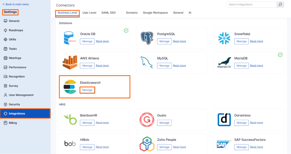Click the HiBob logo
Image resolution: width=291 pixels, height=154 pixels.
pyautogui.click(x=70, y=143)
